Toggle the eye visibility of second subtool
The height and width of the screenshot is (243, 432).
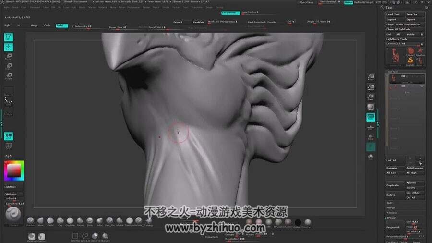tap(422, 86)
